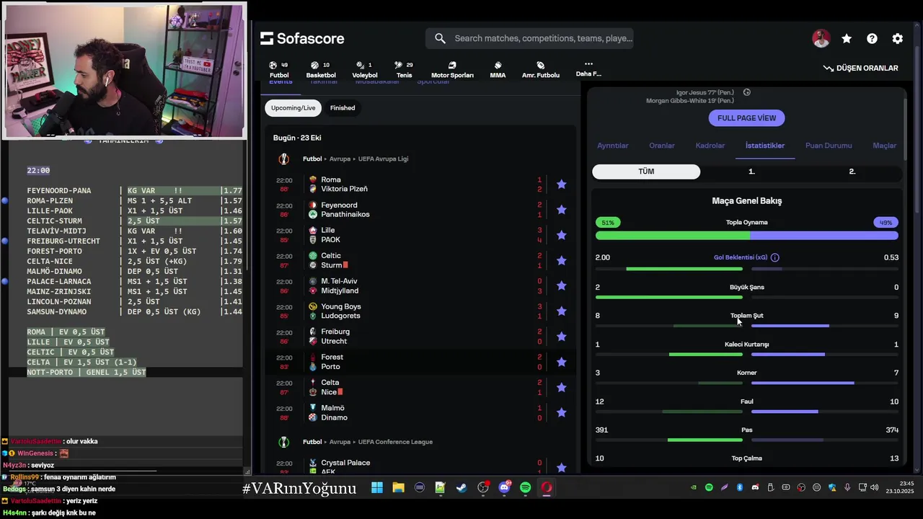Screen dimensions: 923x519
Task: Click the Igor Jesus penalty info icon
Action: click(x=747, y=92)
